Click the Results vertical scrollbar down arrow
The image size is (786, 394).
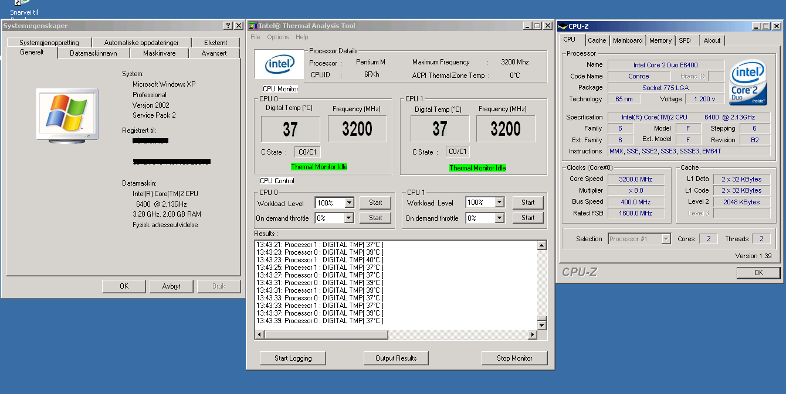(541, 326)
